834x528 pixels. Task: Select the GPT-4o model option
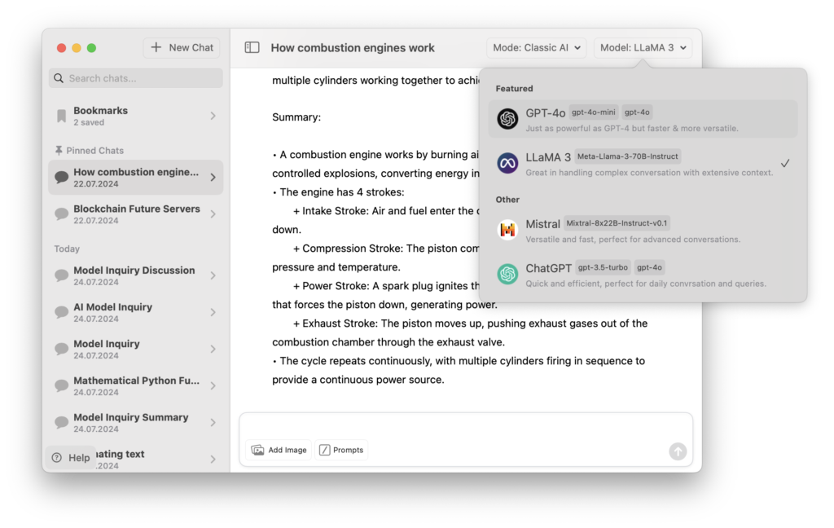(643, 119)
